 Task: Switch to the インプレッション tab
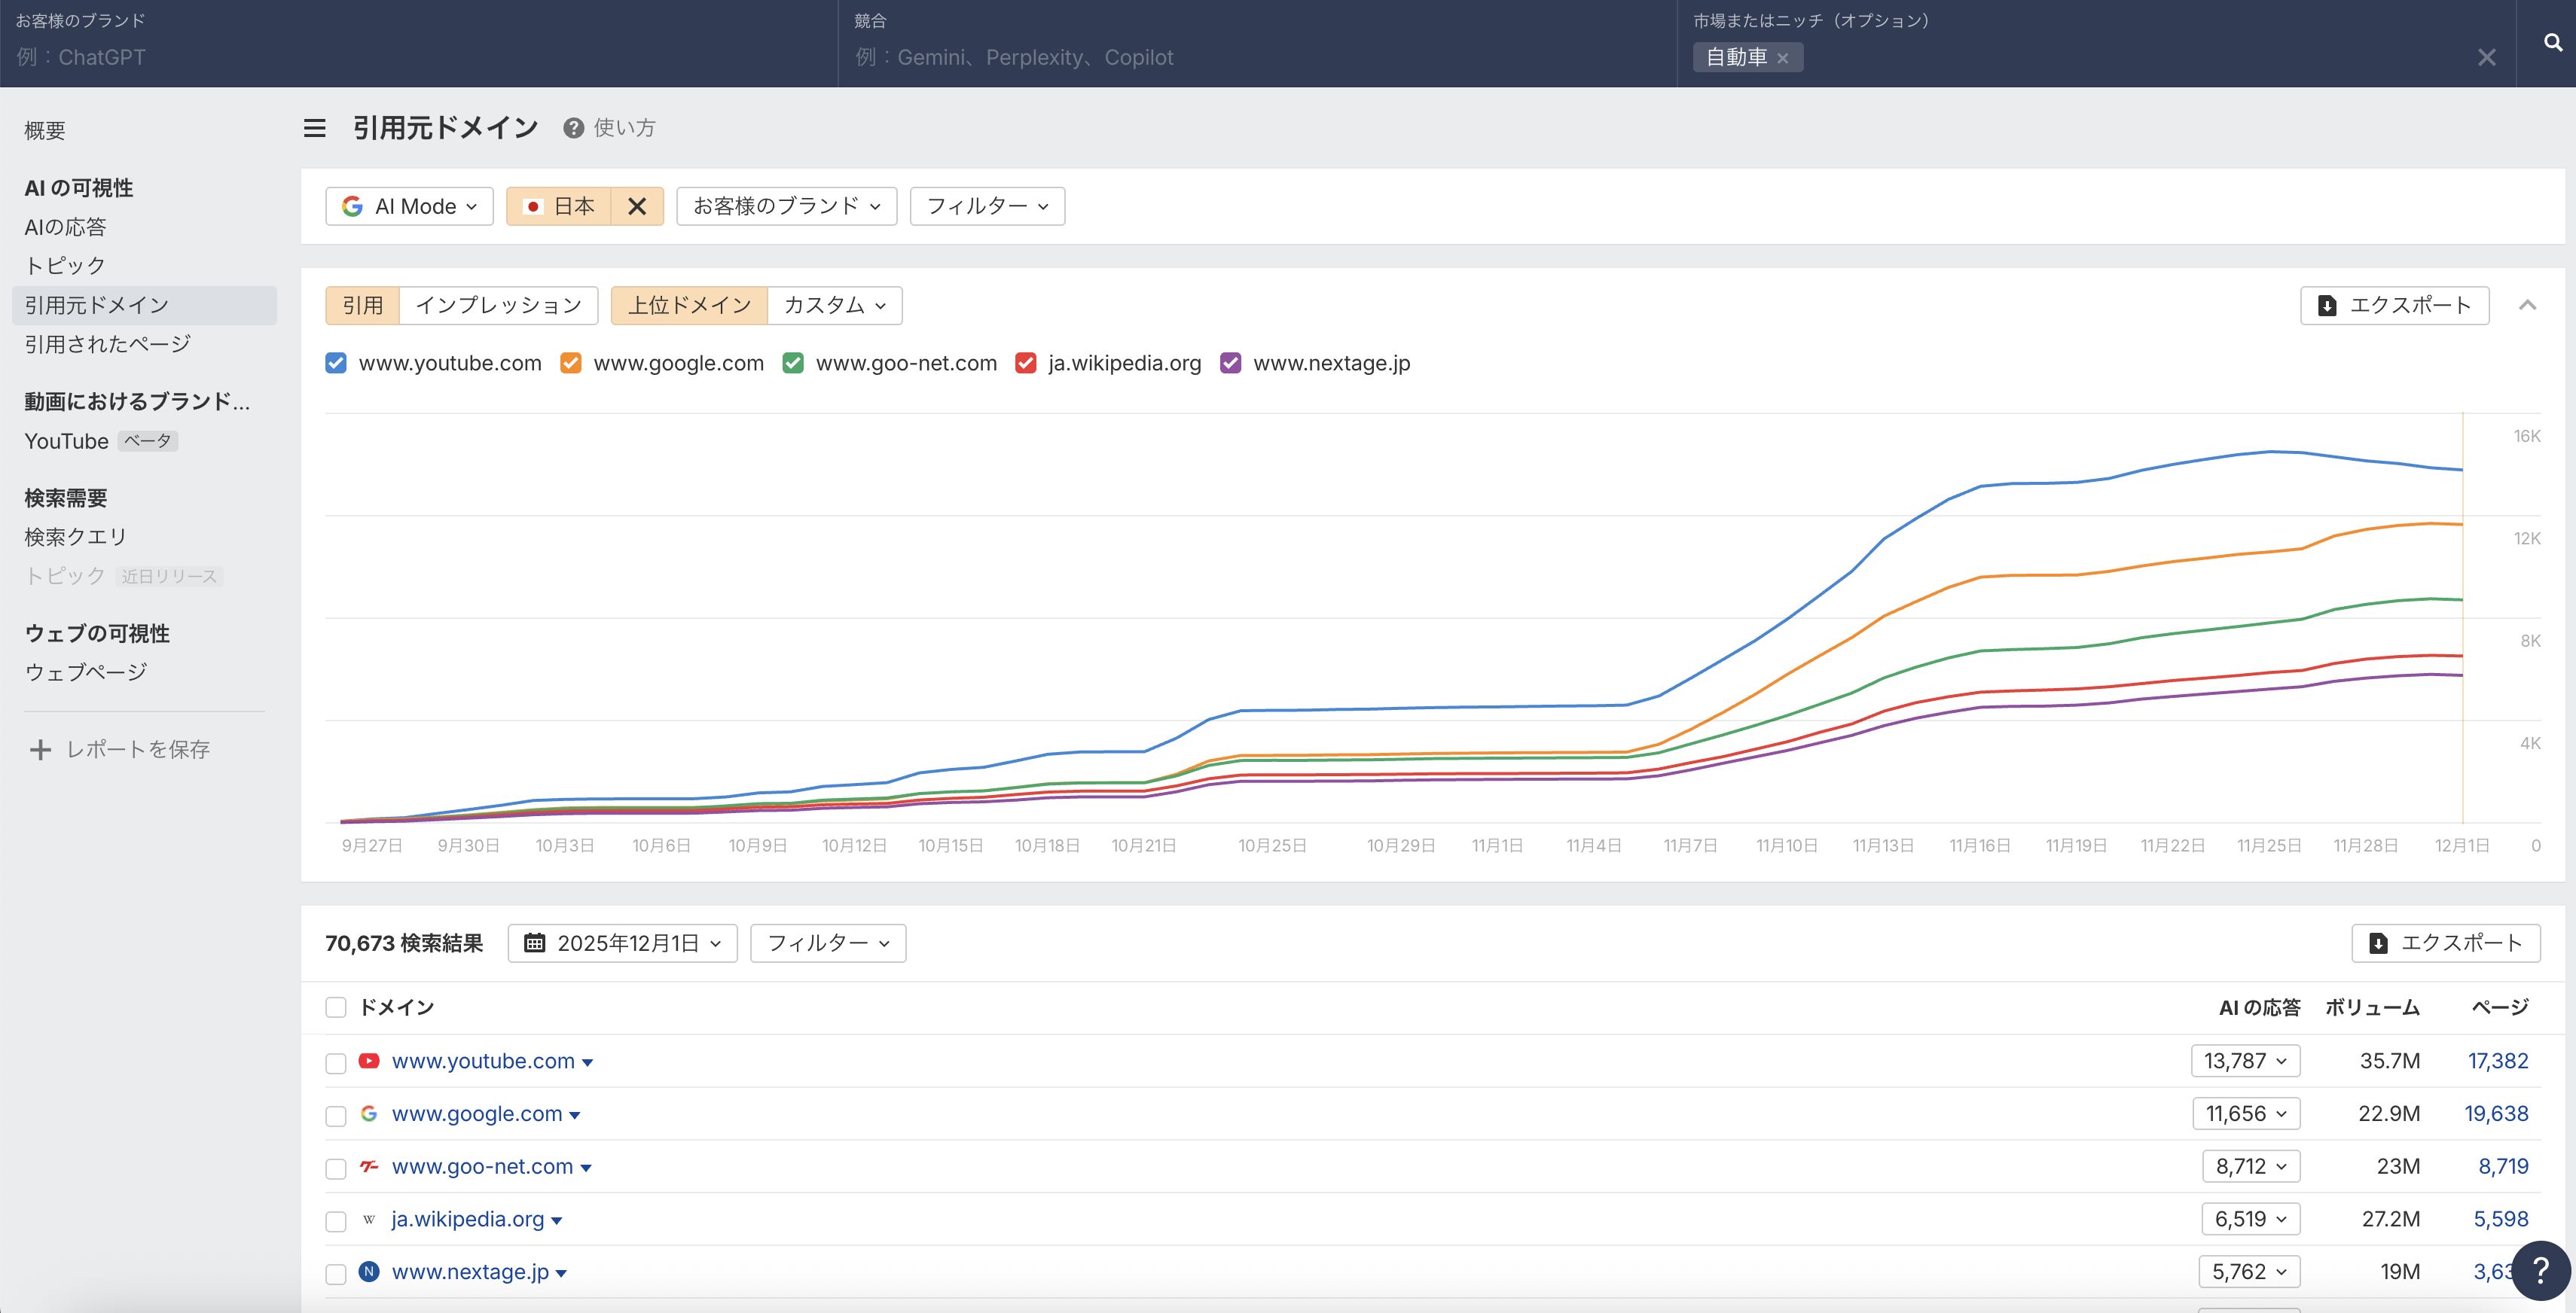498,306
